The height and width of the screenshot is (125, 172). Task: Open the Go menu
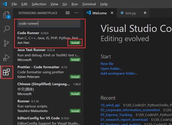[x=65, y=4]
